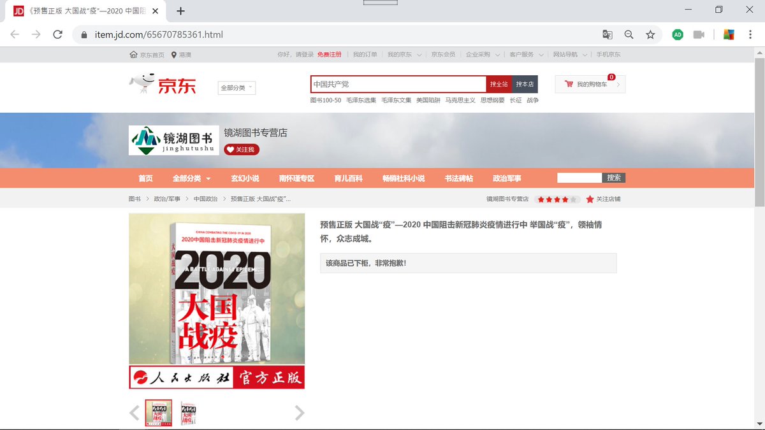The width and height of the screenshot is (765, 430).
Task: Click hot search term 毛泽东选集
Action: 361,101
